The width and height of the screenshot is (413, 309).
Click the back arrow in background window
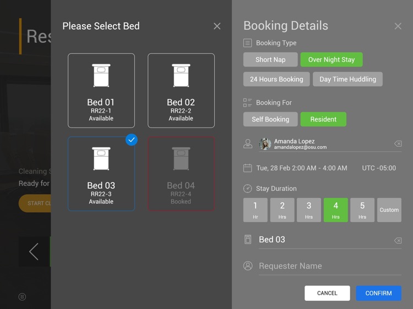[34, 252]
